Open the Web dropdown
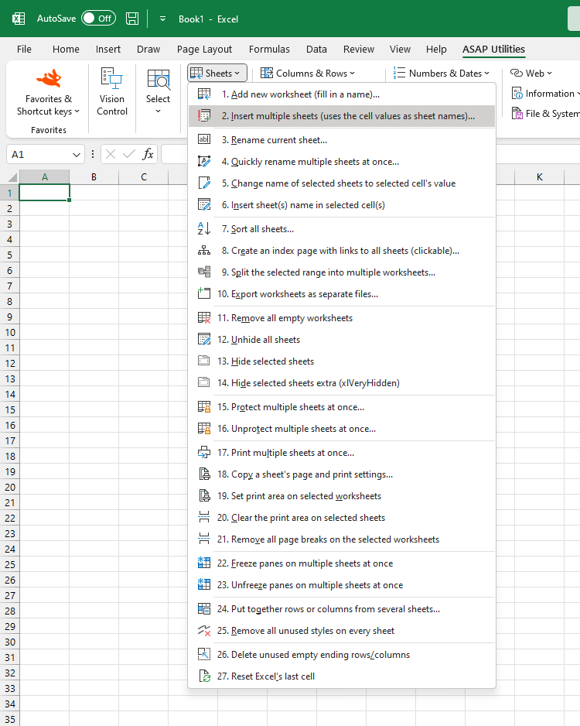 tap(531, 74)
